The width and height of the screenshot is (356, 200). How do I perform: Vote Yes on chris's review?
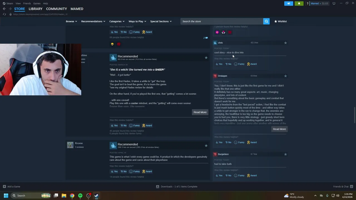click(219, 64)
